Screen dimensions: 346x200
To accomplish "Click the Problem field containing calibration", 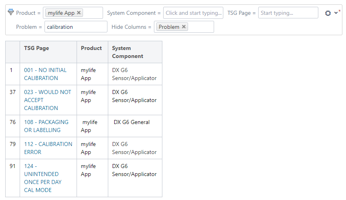I will click(76, 27).
